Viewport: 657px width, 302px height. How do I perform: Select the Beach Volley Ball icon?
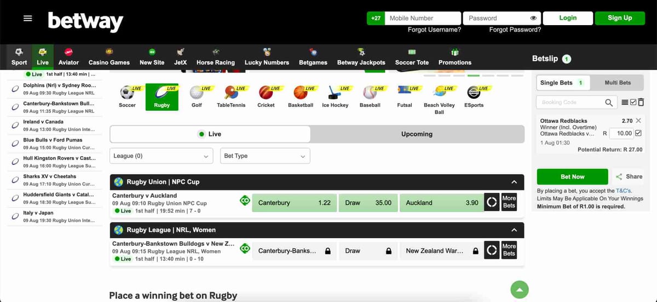click(x=439, y=100)
